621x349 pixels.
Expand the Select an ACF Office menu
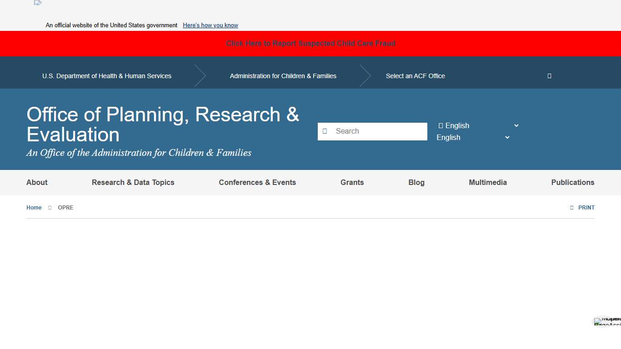click(415, 76)
